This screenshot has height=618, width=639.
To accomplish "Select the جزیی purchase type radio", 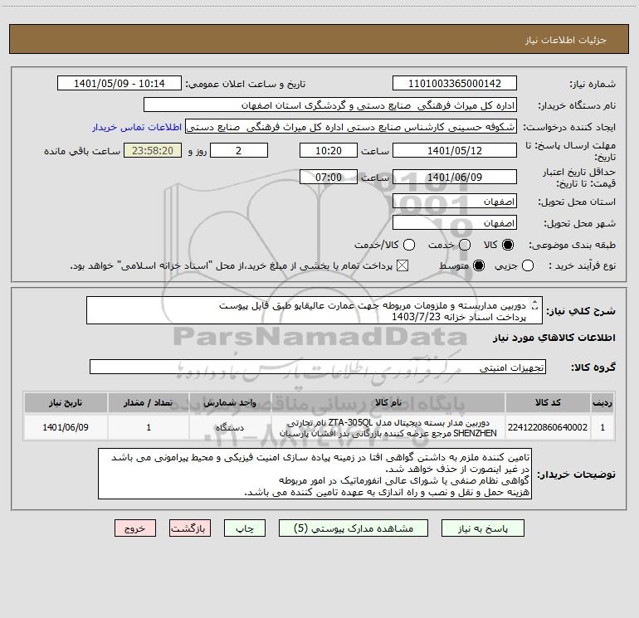I will pyautogui.click(x=527, y=265).
